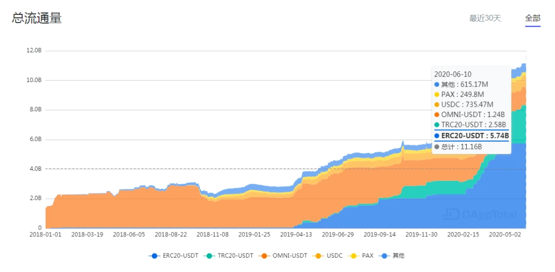Toggle the OMNI-USDT legend series
The image size is (555, 272).
(x=283, y=256)
